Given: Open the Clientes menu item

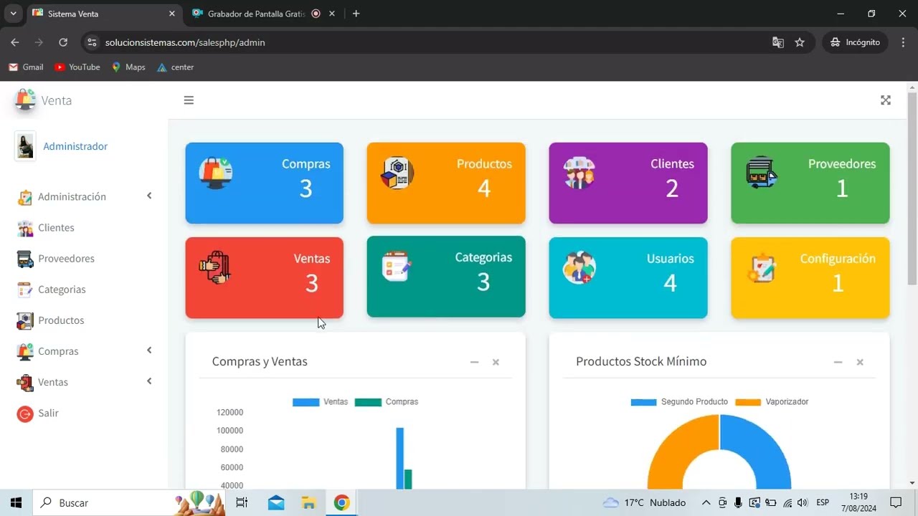Looking at the screenshot, I should (x=56, y=228).
